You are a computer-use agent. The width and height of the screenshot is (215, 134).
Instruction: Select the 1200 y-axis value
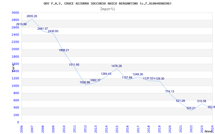[16, 79]
